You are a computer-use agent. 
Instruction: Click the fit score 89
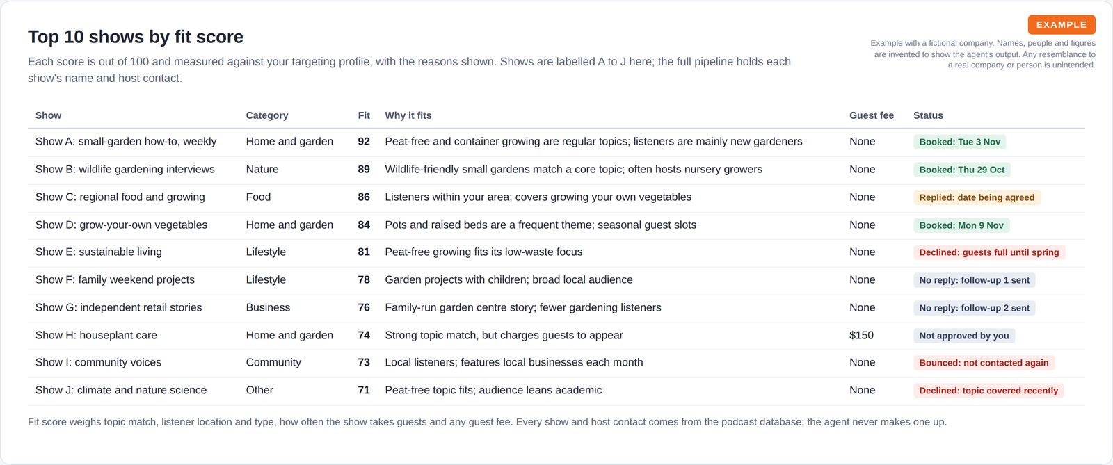pos(364,170)
